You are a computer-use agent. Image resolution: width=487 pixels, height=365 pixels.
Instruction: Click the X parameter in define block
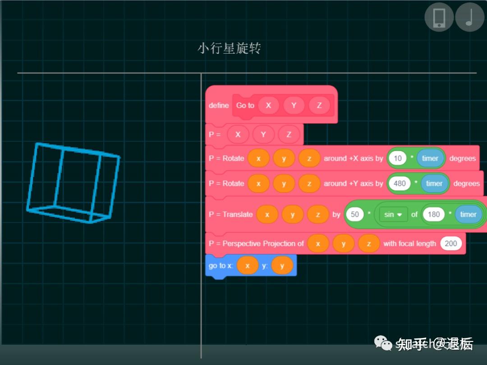(268, 105)
